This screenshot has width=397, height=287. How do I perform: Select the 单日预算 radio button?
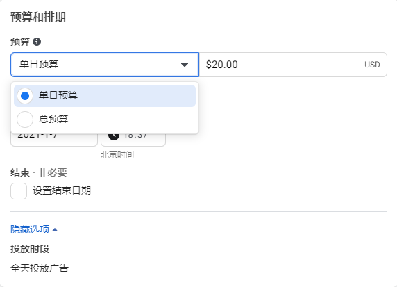pos(25,96)
